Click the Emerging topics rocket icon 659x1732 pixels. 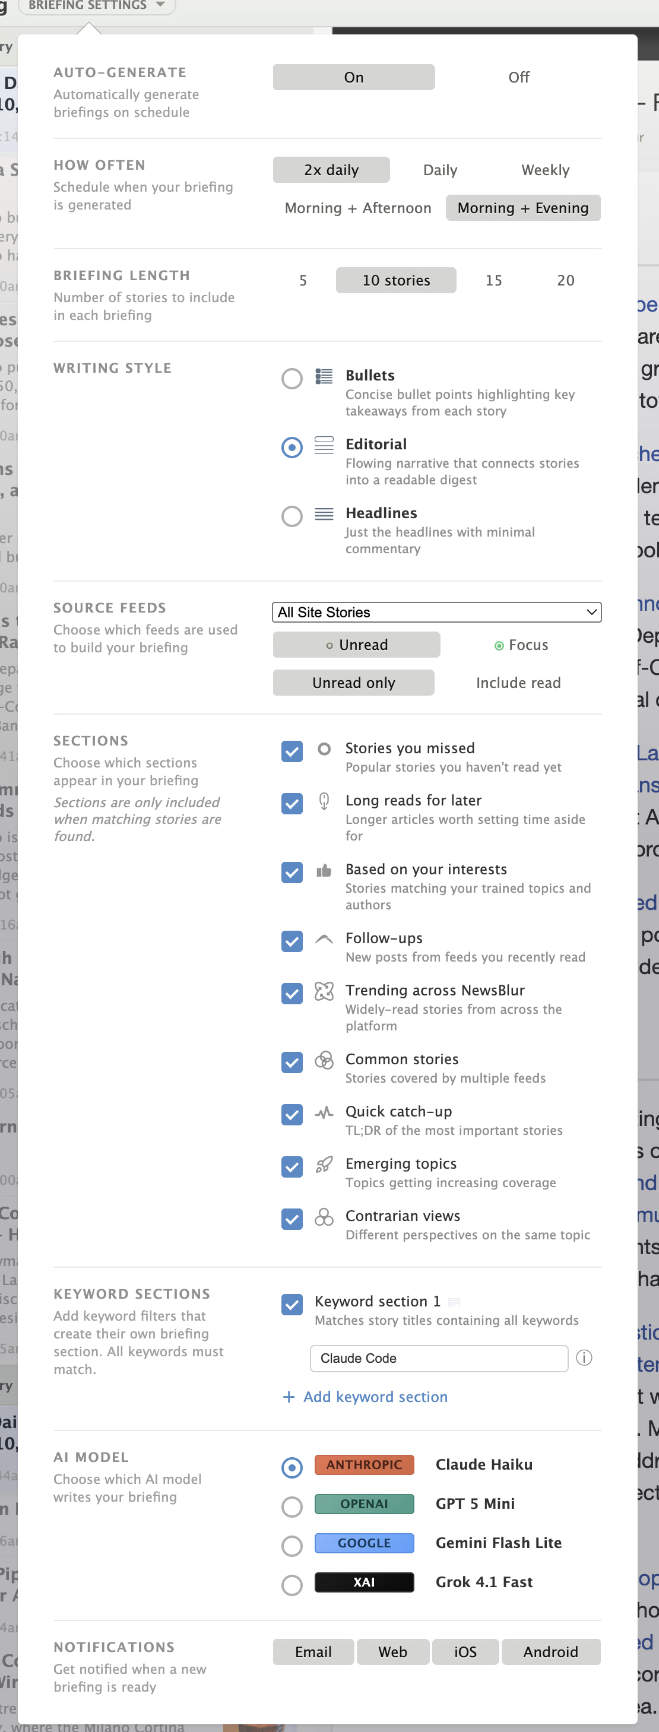click(324, 1165)
